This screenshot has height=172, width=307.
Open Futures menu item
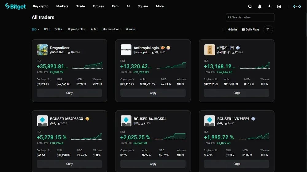[x=98, y=6]
